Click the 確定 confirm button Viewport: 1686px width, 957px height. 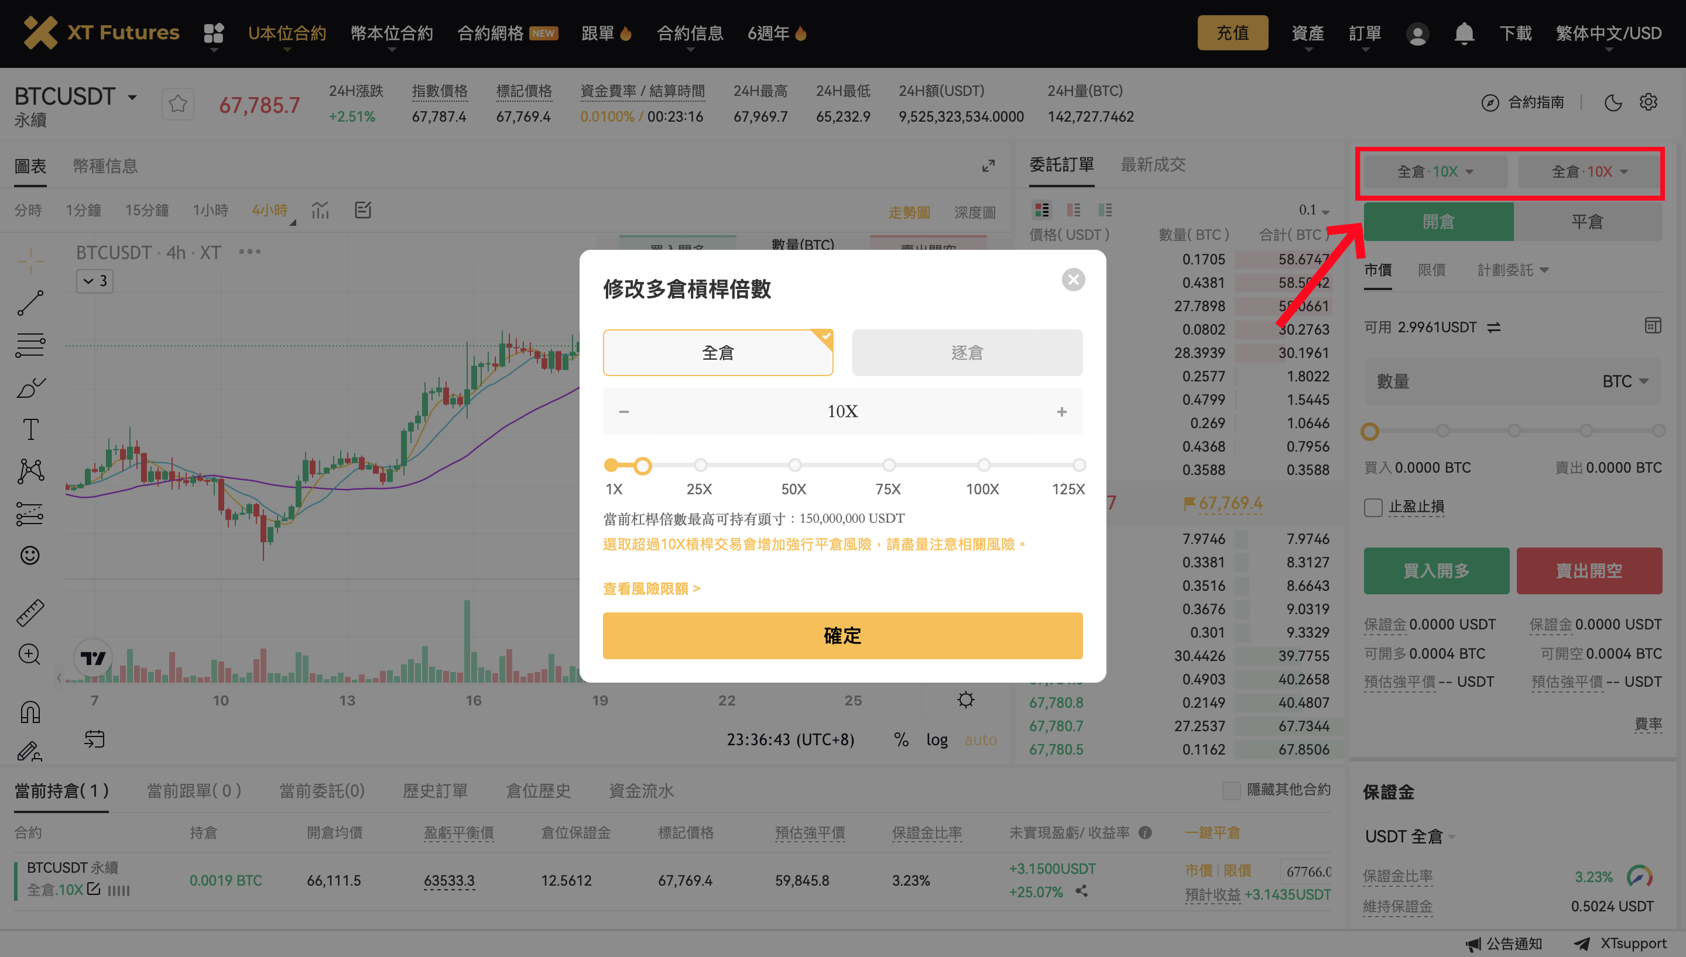pos(842,636)
